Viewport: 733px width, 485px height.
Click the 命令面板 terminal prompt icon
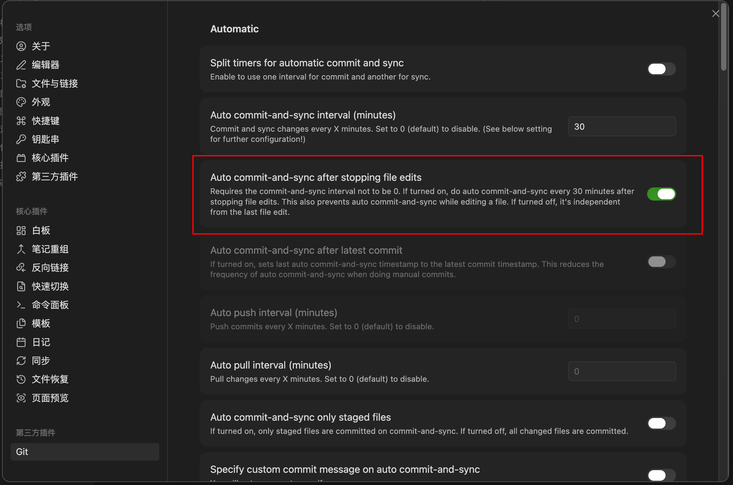21,305
